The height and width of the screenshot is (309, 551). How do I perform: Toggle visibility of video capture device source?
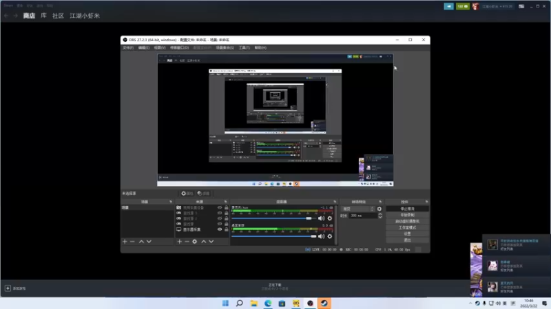click(220, 208)
